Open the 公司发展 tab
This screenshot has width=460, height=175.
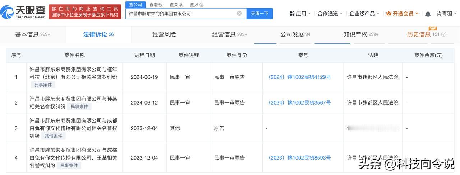tap(295, 34)
